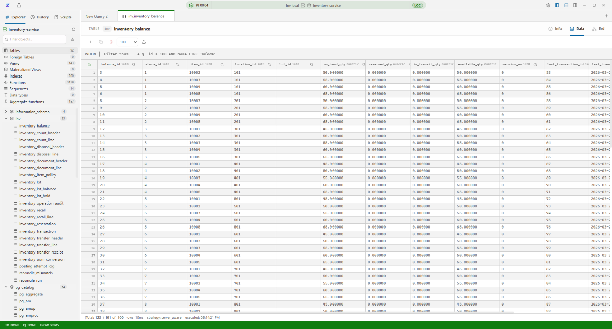The height and width of the screenshot is (329, 612).
Task: Click the WHERE filter rows input
Action: tap(347, 54)
